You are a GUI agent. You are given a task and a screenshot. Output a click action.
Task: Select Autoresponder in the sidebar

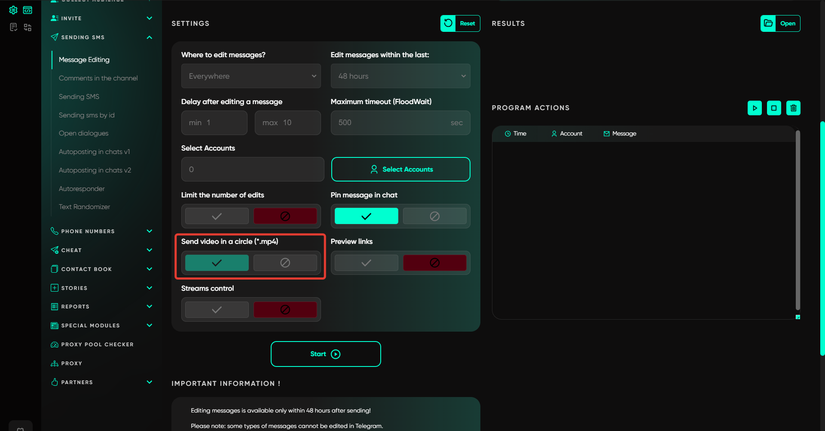click(x=82, y=189)
